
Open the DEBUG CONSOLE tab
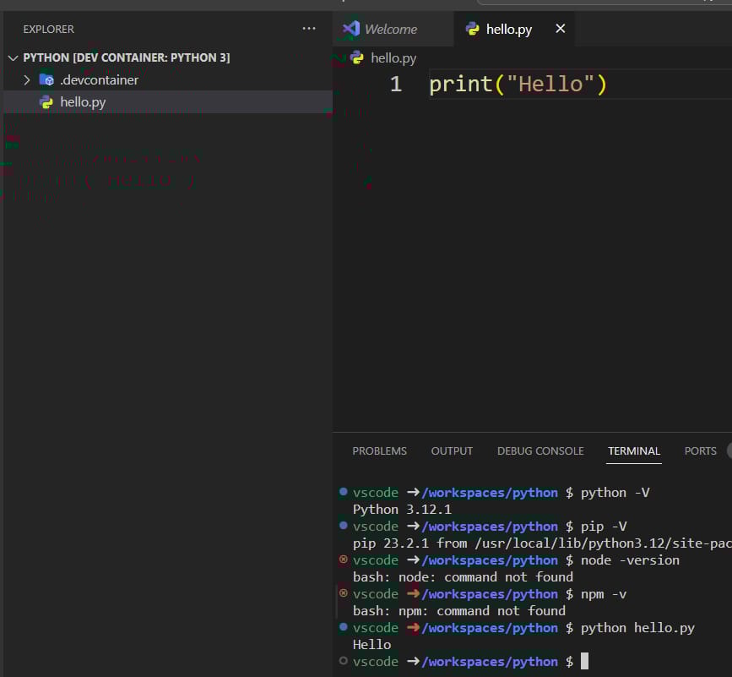tap(540, 450)
